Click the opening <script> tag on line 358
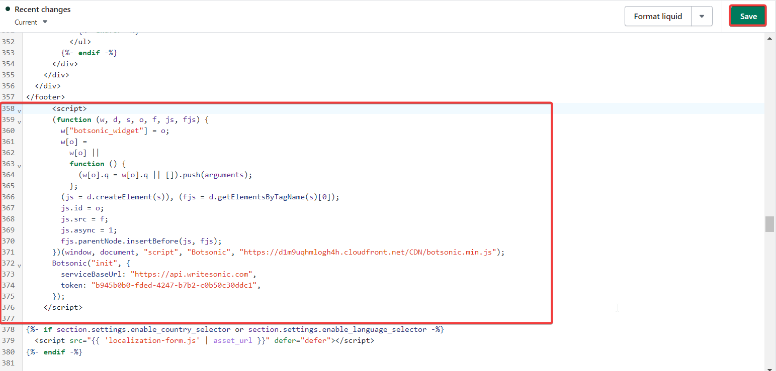Image resolution: width=776 pixels, height=371 pixels. (70, 108)
